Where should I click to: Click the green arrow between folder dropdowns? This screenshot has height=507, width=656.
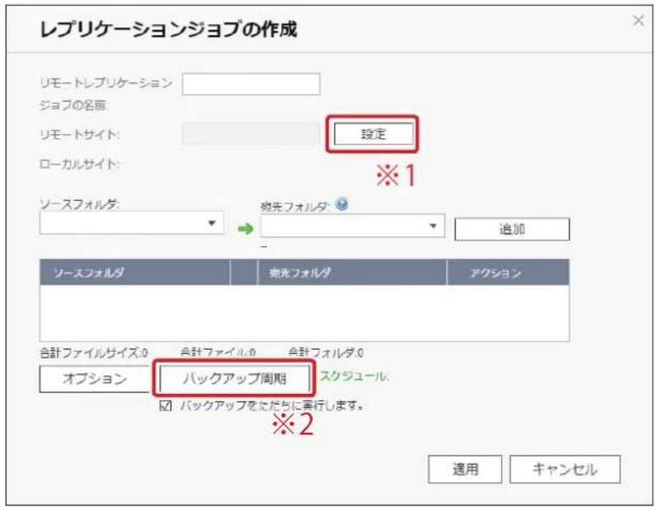click(x=246, y=228)
